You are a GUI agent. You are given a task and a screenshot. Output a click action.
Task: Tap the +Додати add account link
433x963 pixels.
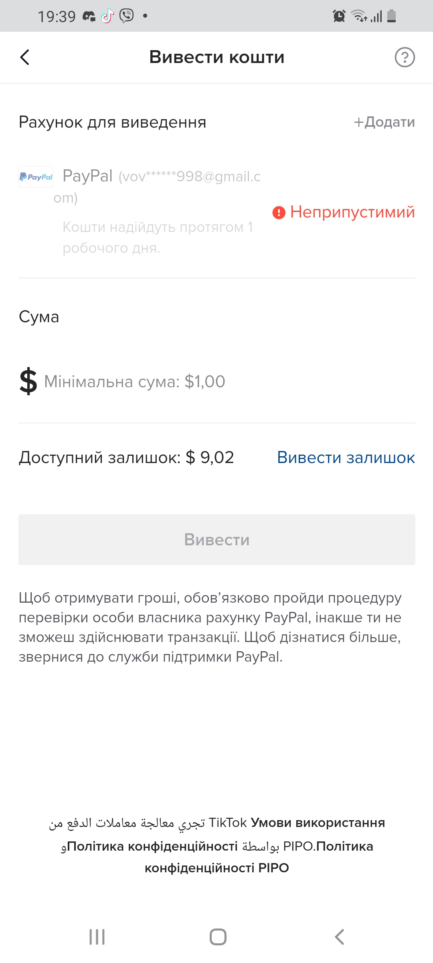[384, 122]
